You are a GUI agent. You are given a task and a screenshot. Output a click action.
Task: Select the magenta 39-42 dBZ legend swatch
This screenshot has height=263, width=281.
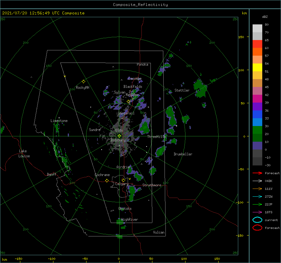tap(257, 99)
